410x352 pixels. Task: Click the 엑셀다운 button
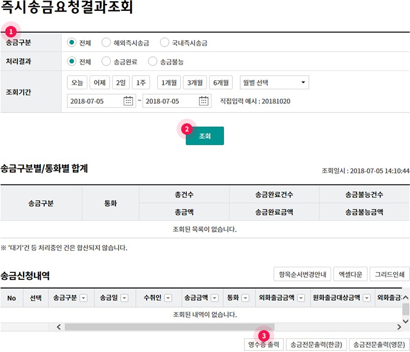[x=349, y=274]
